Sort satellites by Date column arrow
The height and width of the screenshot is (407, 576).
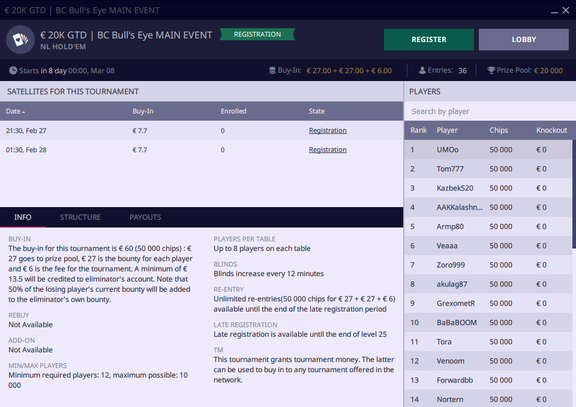coord(23,112)
